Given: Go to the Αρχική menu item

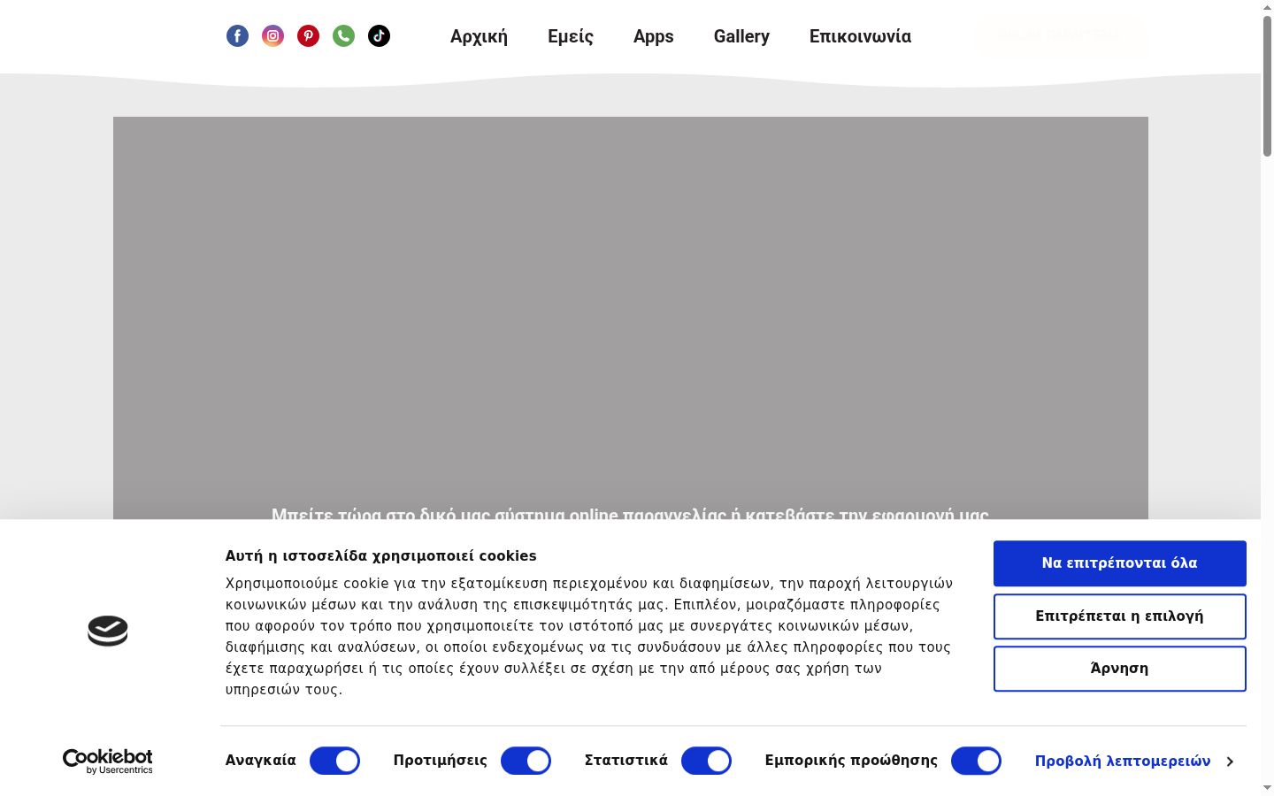Looking at the screenshot, I should point(479,36).
